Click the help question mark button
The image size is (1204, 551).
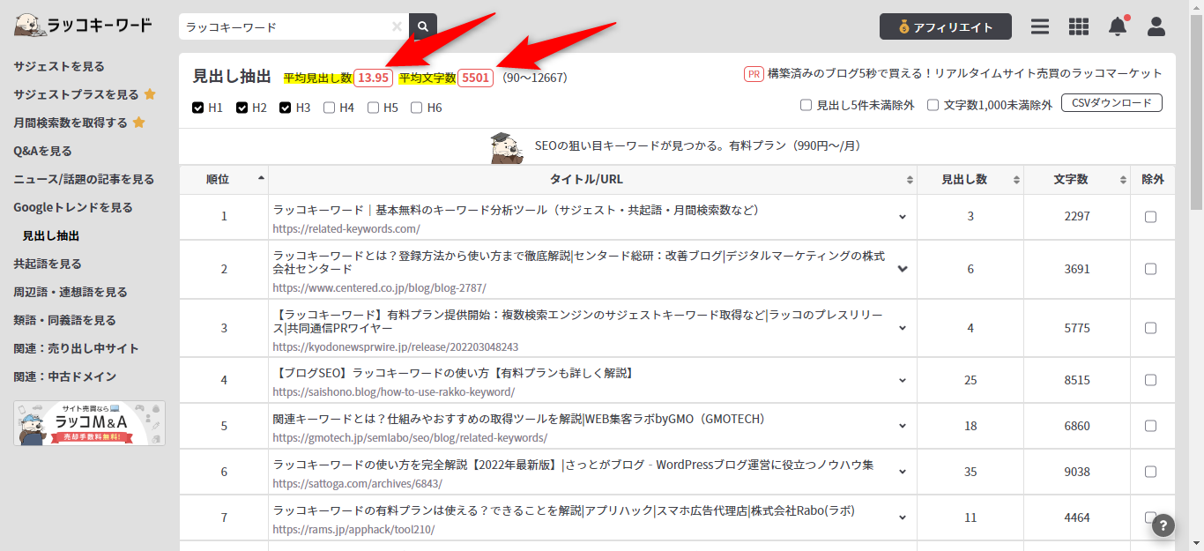[x=1163, y=525]
